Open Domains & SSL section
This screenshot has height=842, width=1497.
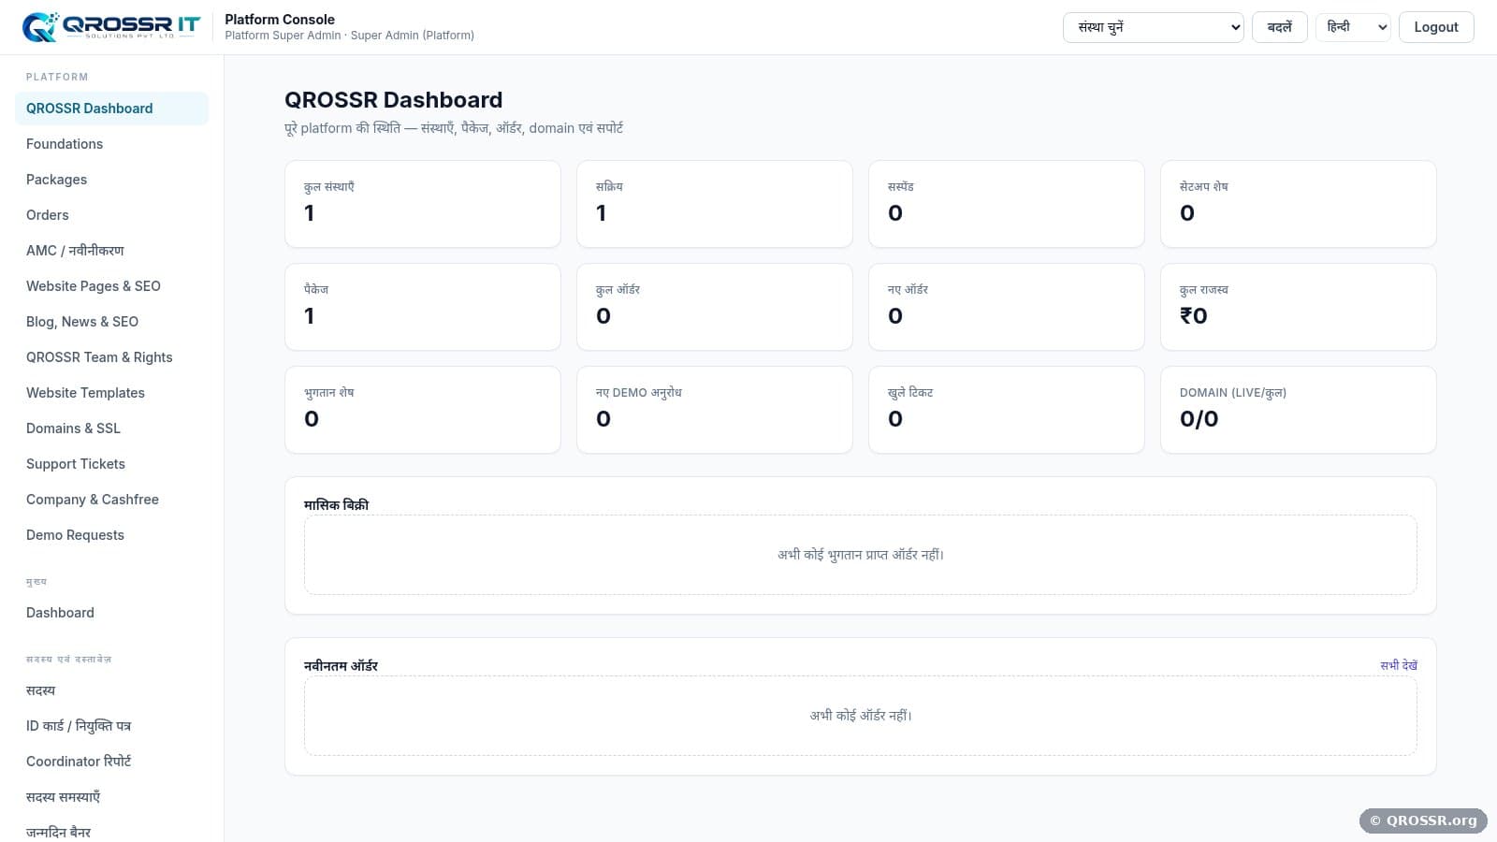click(x=111, y=428)
